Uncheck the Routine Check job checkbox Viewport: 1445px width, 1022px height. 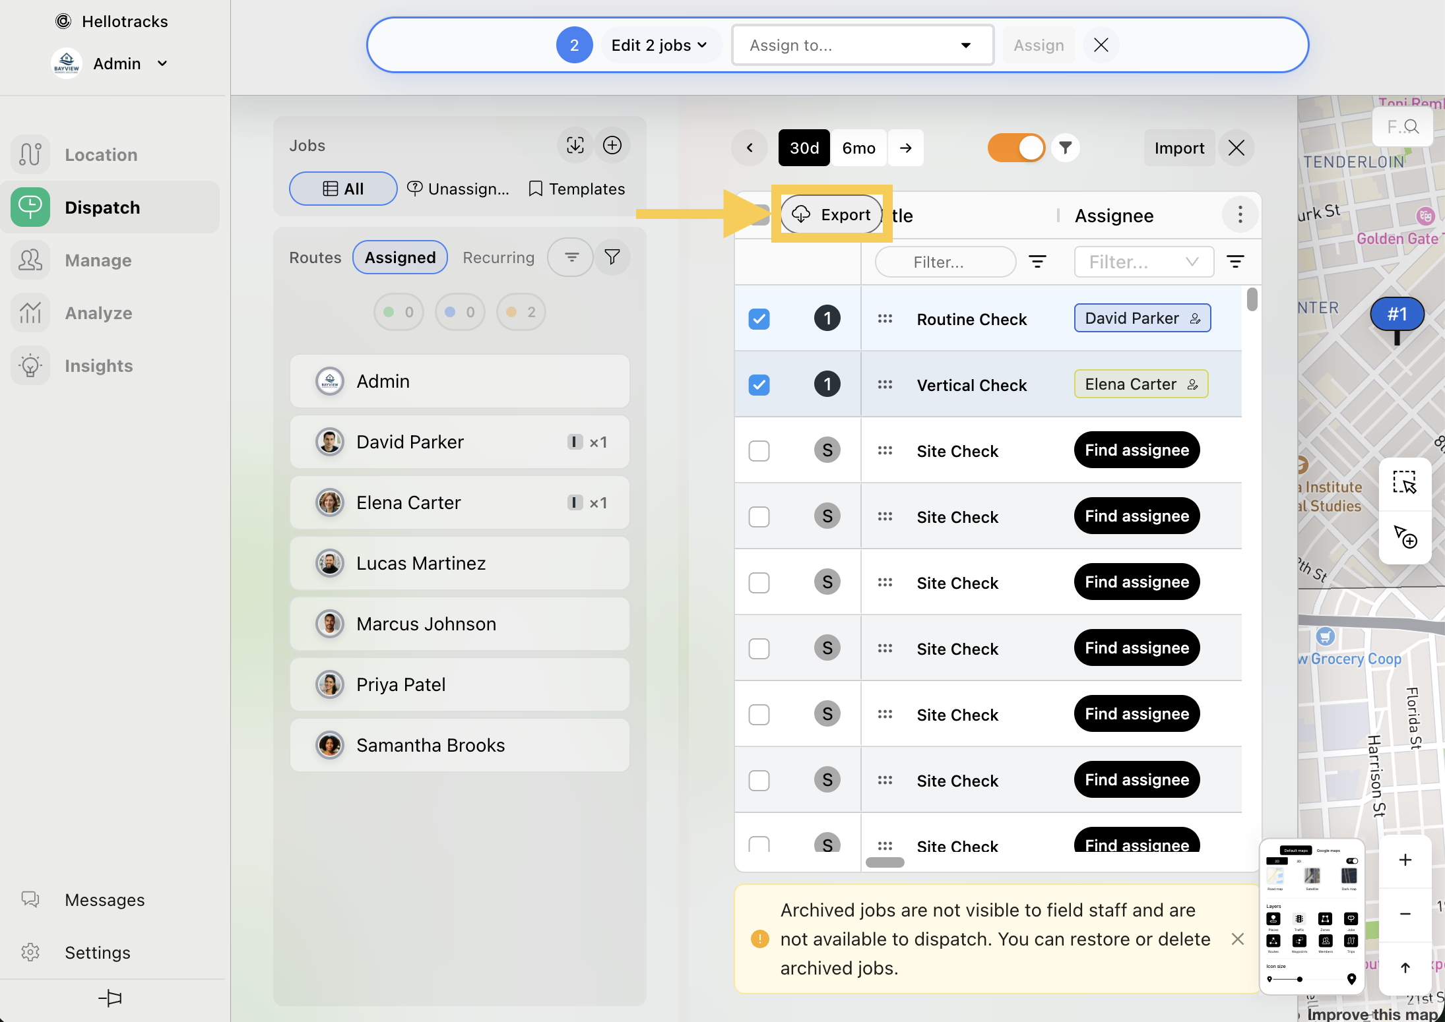pos(759,319)
